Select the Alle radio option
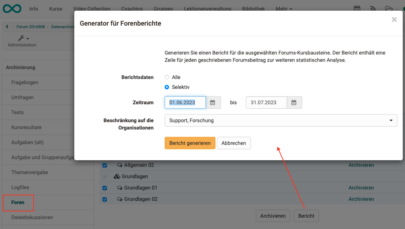This screenshot has height=229, width=405. (167, 77)
